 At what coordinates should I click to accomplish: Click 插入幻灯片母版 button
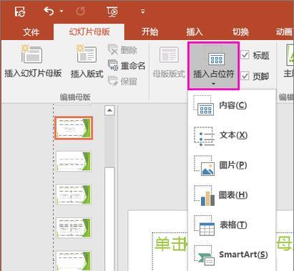[x=33, y=61]
